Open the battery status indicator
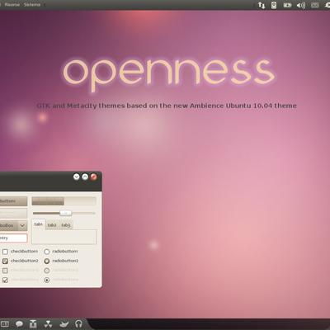This screenshot has width=330, height=330. click(287, 5)
